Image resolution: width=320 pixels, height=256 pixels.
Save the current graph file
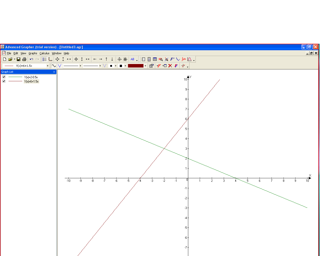coord(18,59)
